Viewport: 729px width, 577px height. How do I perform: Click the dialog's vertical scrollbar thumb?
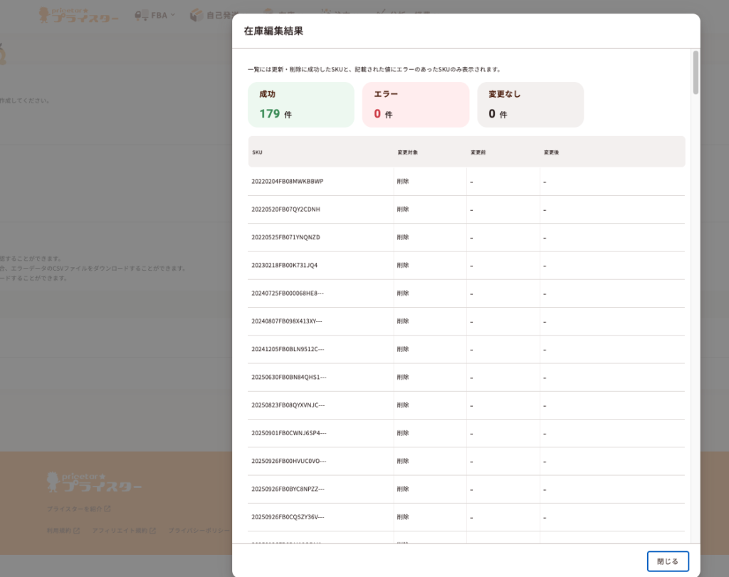696,72
